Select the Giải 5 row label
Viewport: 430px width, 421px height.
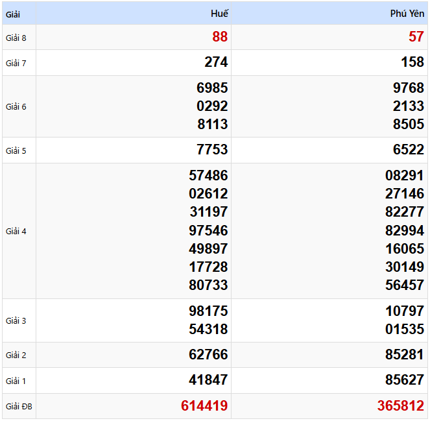[16, 150]
